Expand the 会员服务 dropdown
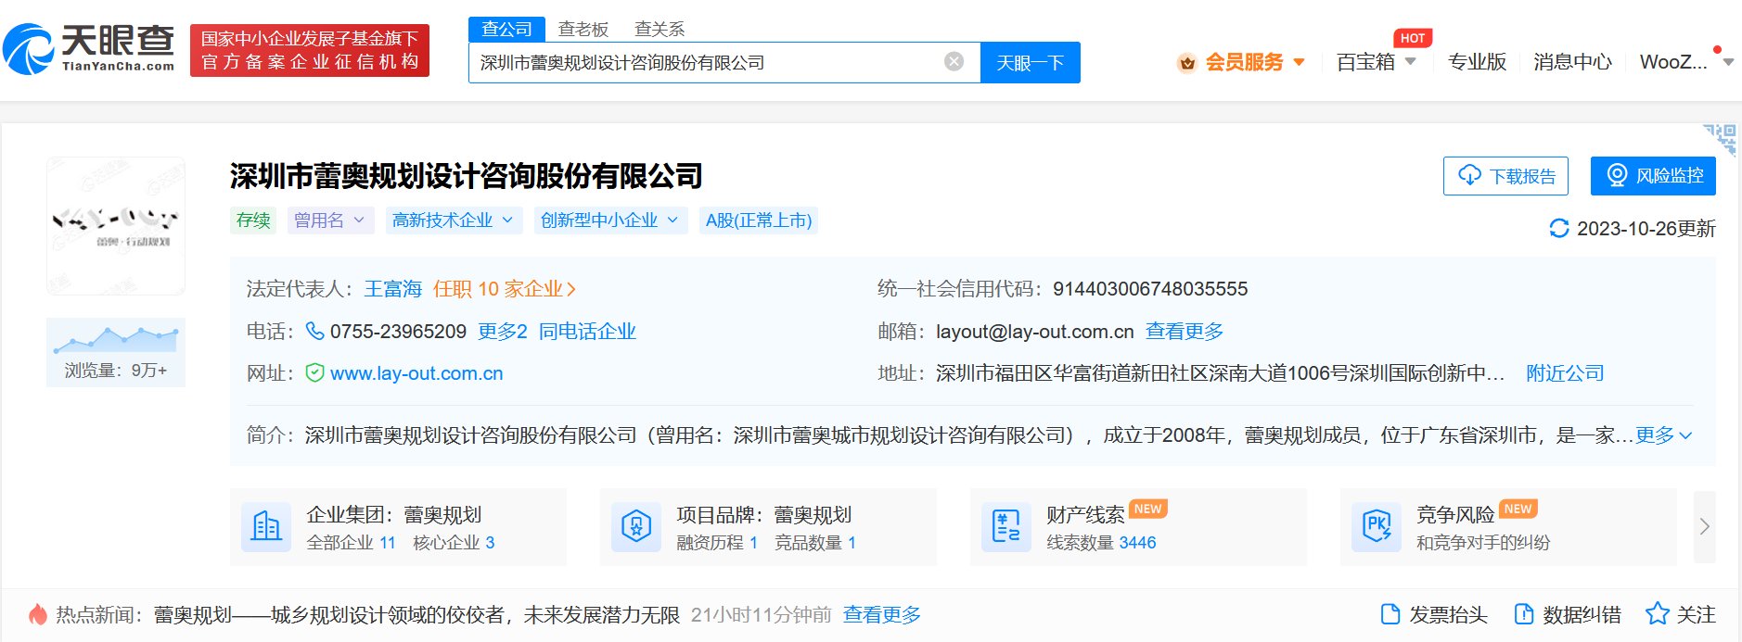This screenshot has width=1742, height=642. pyautogui.click(x=1299, y=62)
